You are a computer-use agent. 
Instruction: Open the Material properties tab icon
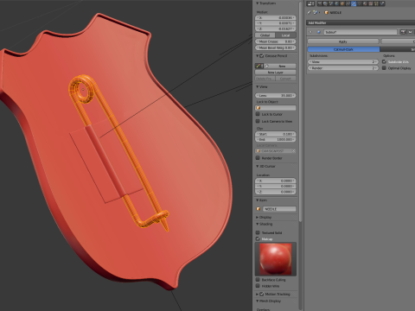tap(365, 3)
